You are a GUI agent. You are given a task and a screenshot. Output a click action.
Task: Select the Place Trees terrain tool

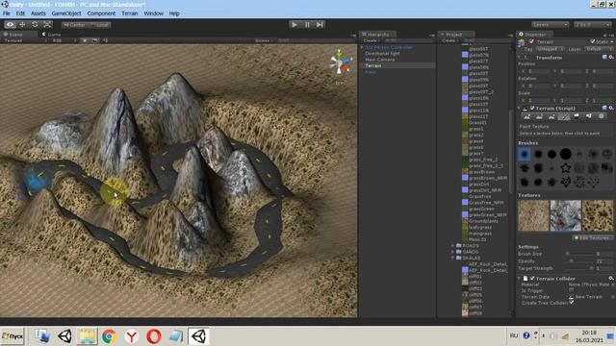[577, 116]
